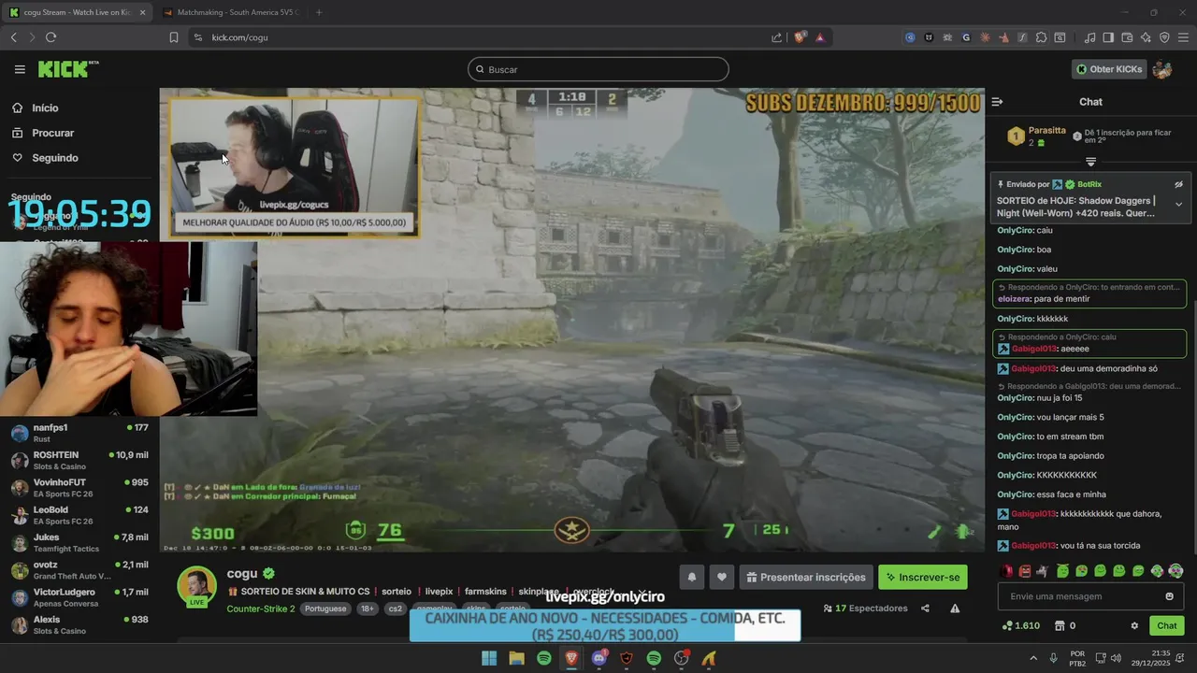
Task: Open VovinhoFUT channel in sidebar
Action: 79,488
